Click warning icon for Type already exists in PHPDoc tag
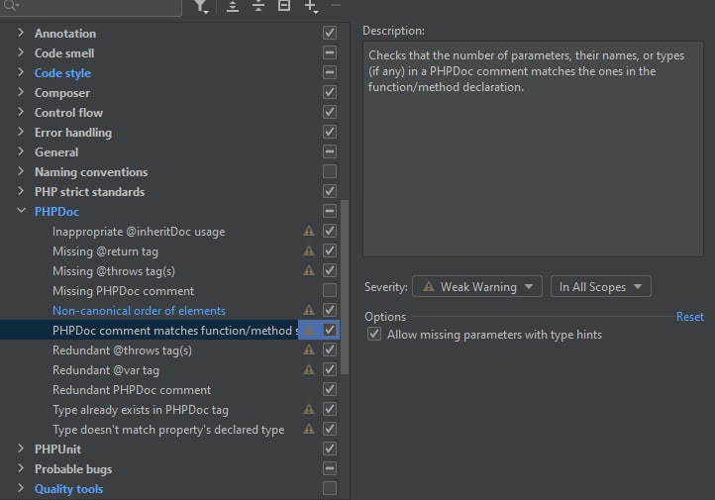 [309, 409]
